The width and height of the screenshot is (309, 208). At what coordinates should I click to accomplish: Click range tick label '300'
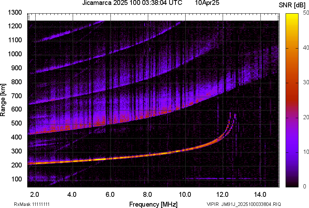(x=16, y=151)
